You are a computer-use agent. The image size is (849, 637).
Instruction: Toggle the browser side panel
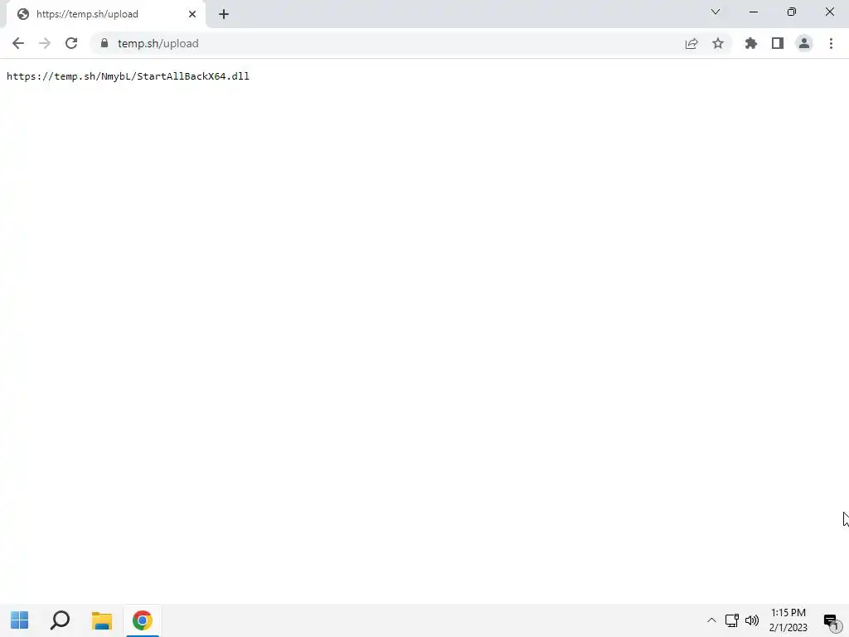(x=778, y=43)
